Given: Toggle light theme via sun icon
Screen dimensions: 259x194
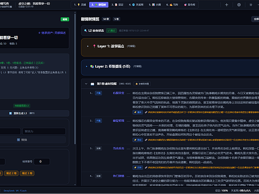Looking at the screenshot, I should click(x=251, y=5).
